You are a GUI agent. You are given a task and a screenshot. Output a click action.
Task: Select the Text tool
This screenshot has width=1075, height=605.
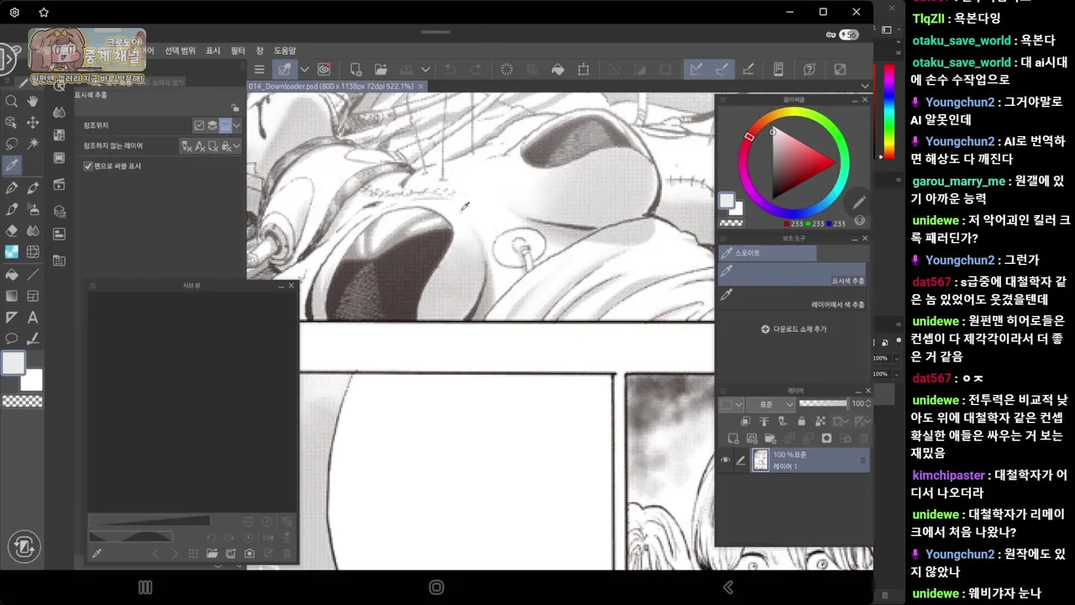coord(33,317)
